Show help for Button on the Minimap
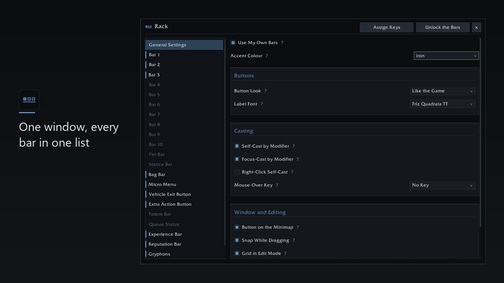This screenshot has width=504, height=283. (298, 227)
